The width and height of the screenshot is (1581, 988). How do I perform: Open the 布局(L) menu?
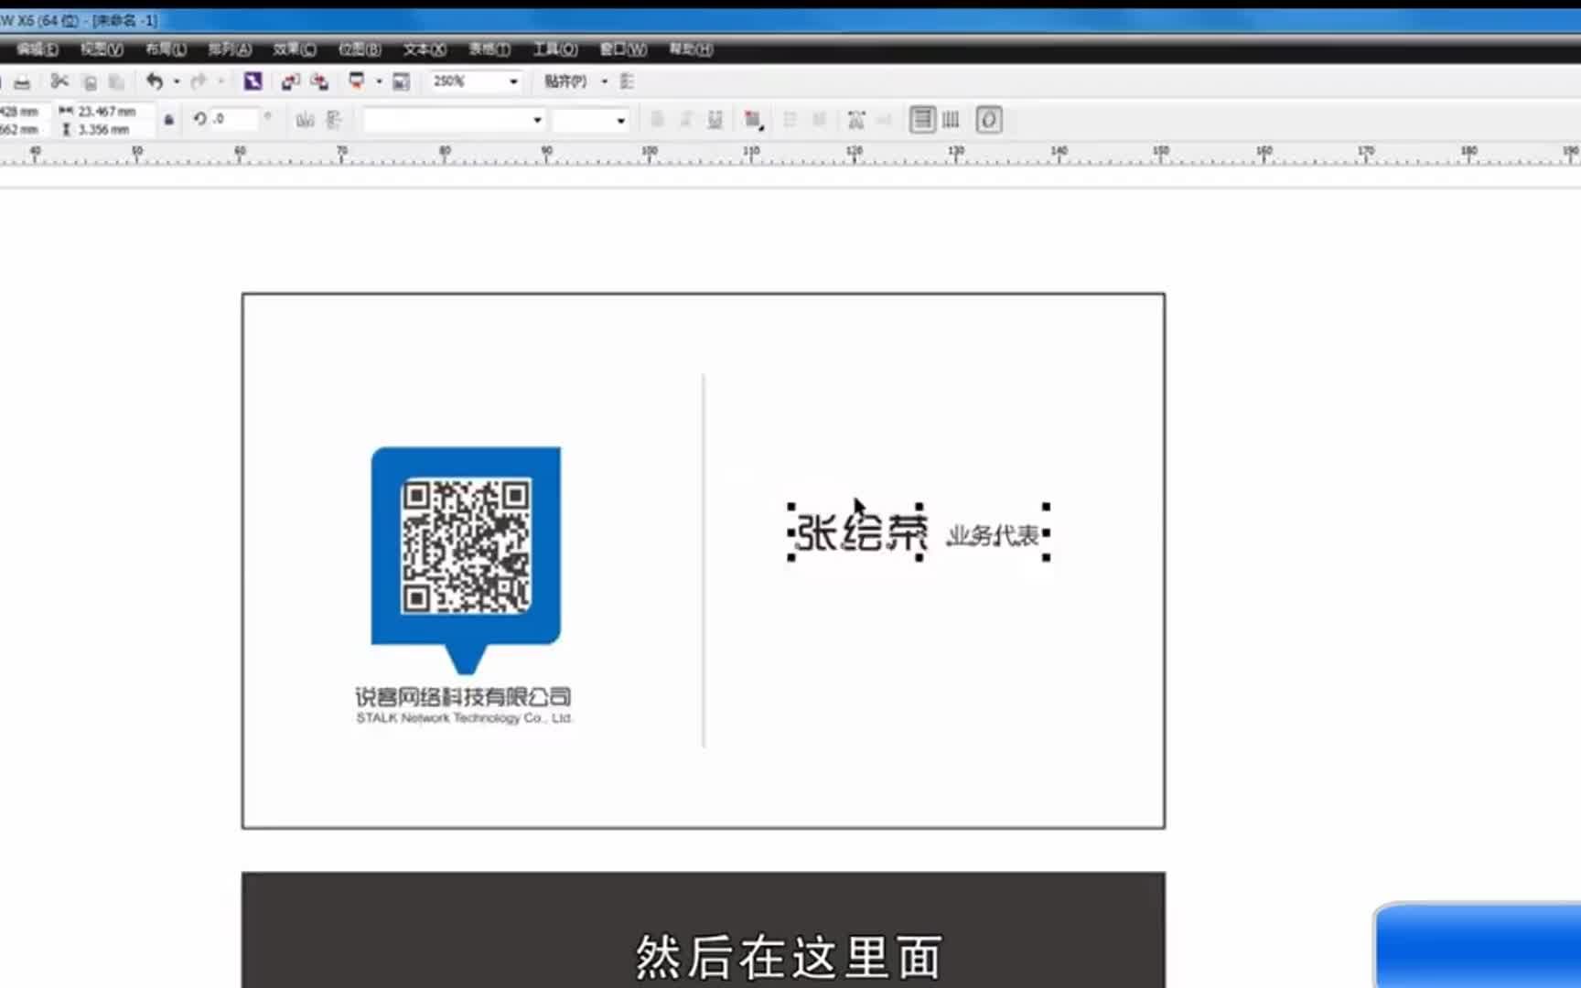(166, 49)
